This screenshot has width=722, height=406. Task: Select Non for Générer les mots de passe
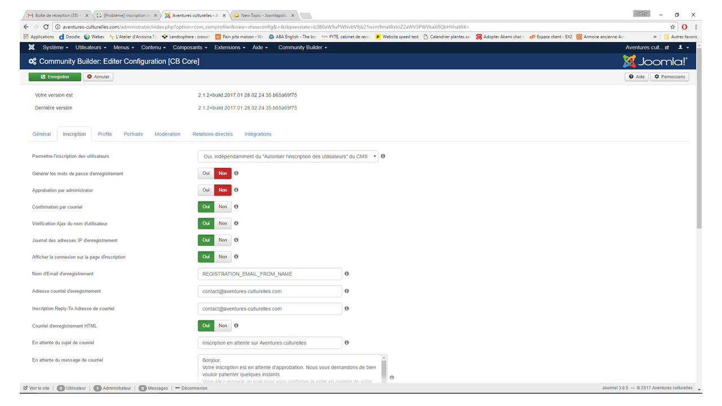point(223,174)
